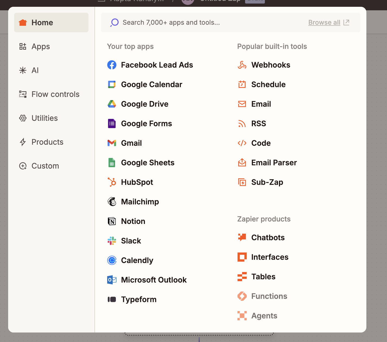Image resolution: width=387 pixels, height=342 pixels.
Task: Pick the Slack app icon
Action: pyautogui.click(x=112, y=241)
